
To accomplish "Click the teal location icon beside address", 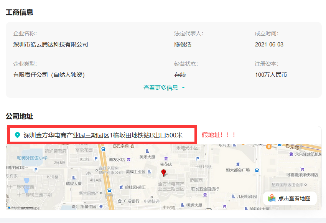I will 17,135.
